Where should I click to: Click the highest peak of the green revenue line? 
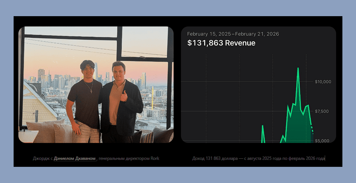click(298, 68)
